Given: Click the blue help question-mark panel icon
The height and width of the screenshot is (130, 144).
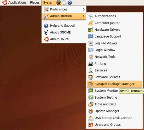Looking at the screenshot, I should click(70, 3).
